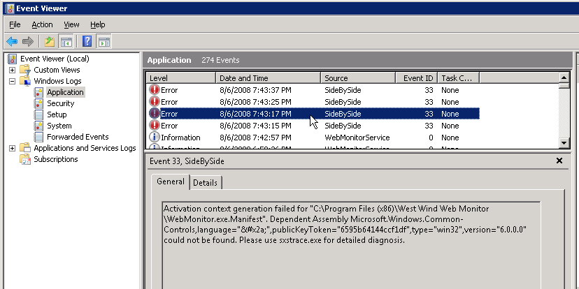Collapse the Windows Logs node
Viewport: 579px width, 289px height.
click(x=13, y=81)
